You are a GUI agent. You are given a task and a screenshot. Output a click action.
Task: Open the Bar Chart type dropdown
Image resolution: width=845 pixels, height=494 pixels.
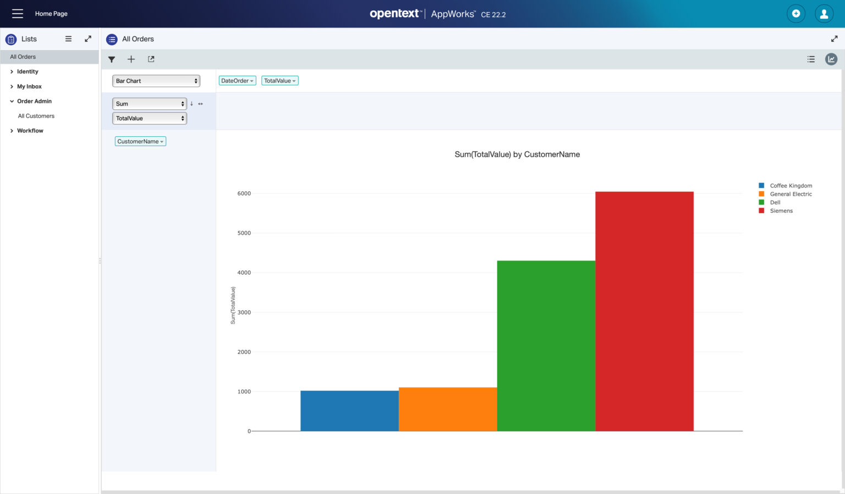156,80
